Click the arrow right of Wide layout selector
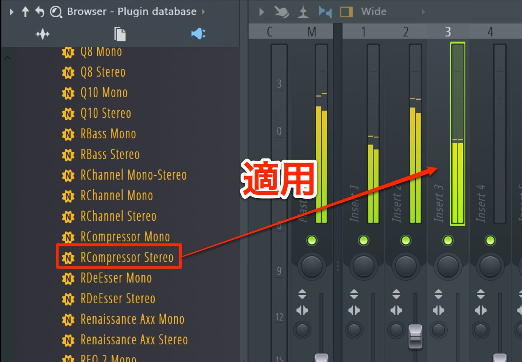522x362 pixels. tap(424, 12)
